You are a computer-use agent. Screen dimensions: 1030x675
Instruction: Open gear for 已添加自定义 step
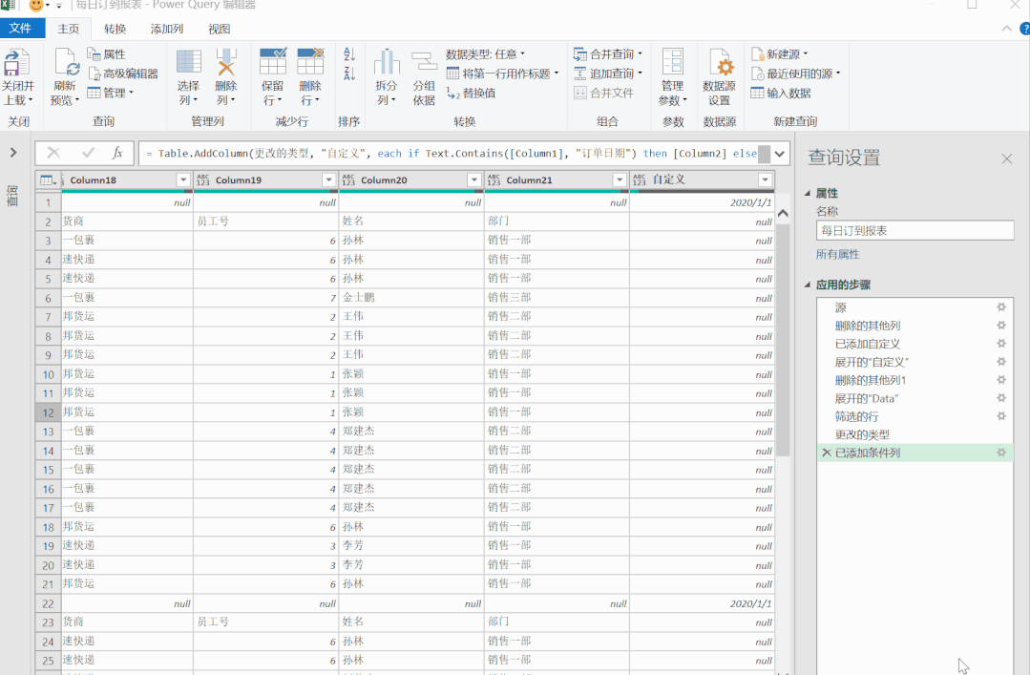click(x=1001, y=343)
